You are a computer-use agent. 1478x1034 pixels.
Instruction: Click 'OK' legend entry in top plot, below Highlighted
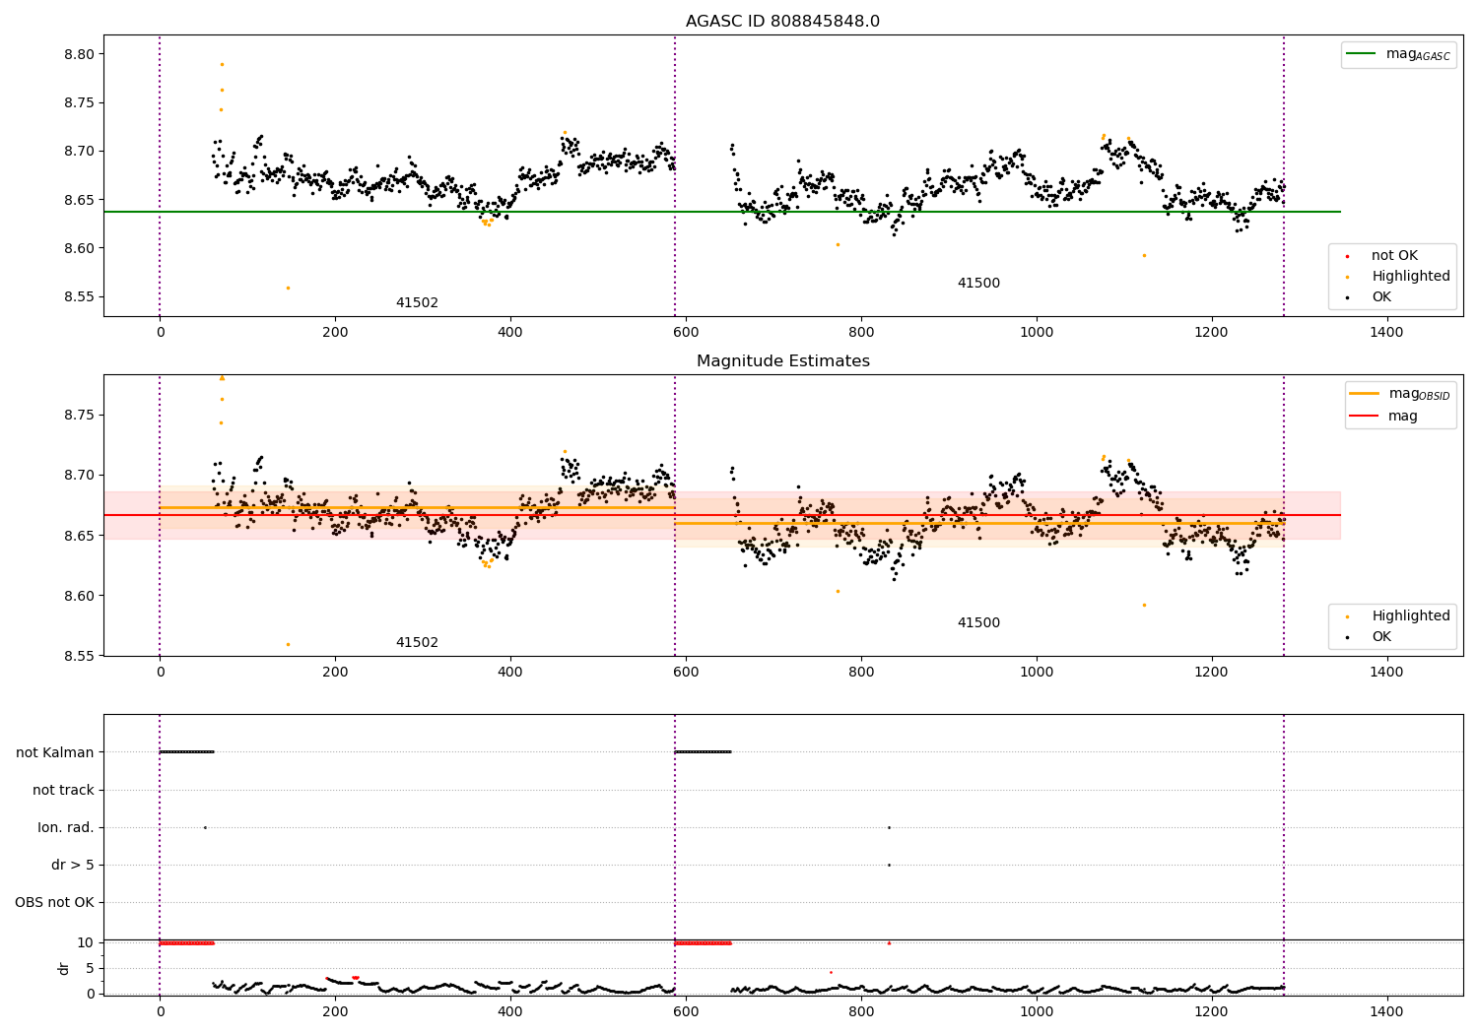pyautogui.click(x=1381, y=297)
